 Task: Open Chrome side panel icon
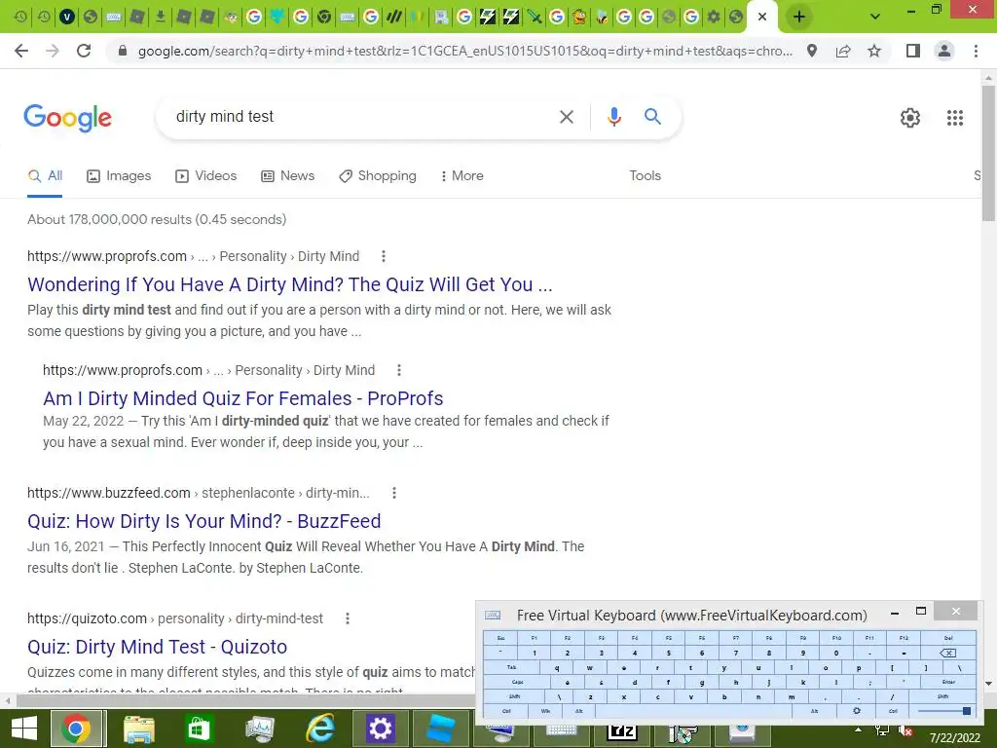pos(913,51)
